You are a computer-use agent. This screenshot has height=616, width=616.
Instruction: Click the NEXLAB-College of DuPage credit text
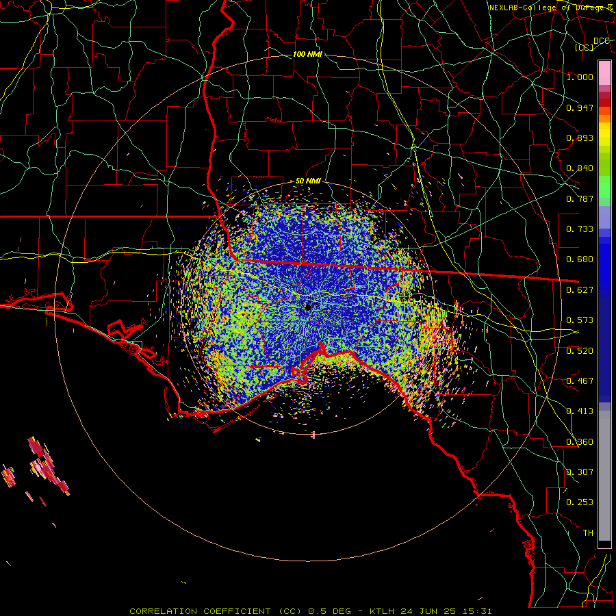550,8
